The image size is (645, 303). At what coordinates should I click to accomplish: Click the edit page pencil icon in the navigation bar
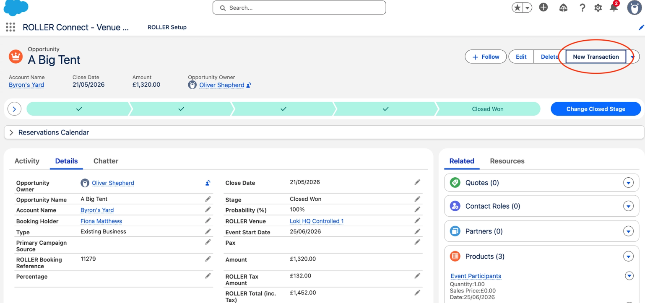click(x=641, y=28)
